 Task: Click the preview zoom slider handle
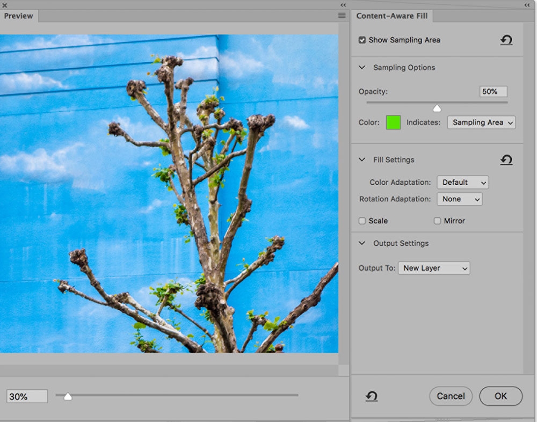pyautogui.click(x=68, y=396)
